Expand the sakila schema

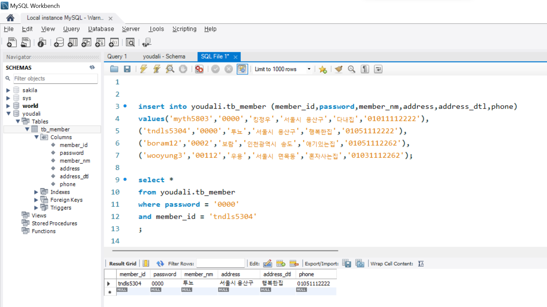click(x=8, y=90)
